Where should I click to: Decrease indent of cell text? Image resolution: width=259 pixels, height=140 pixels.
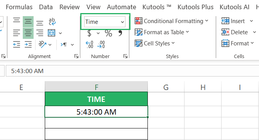(17, 44)
